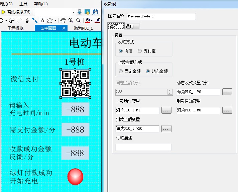Browse for the 动态收款变量 variable

tap(227, 92)
